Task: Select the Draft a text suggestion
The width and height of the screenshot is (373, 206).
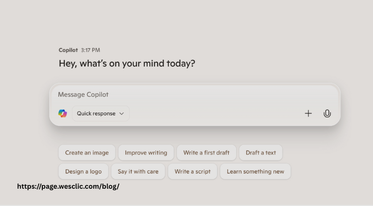Action: coord(261,153)
